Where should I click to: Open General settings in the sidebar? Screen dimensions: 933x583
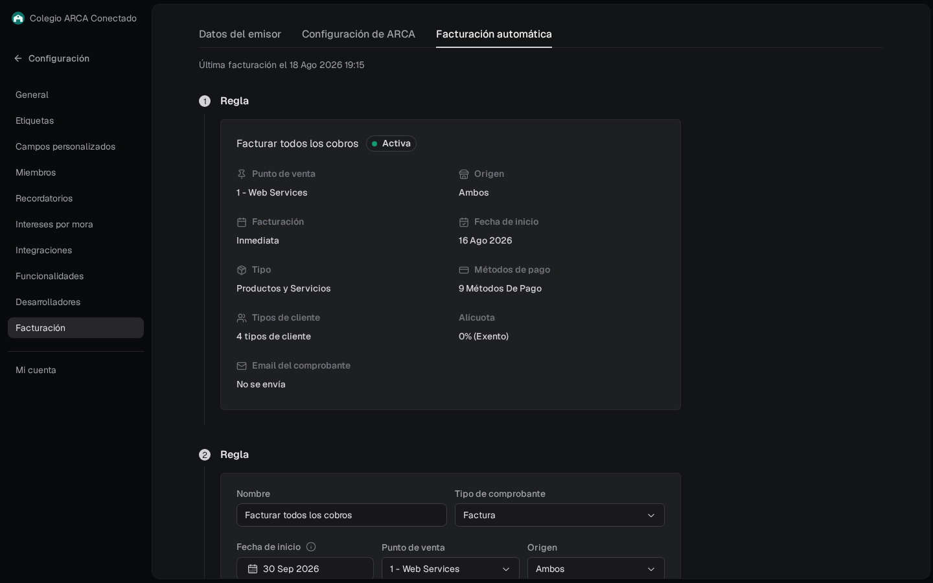pos(76,95)
